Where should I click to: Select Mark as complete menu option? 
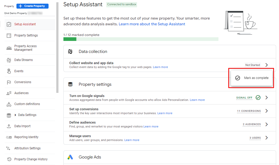[252, 78]
